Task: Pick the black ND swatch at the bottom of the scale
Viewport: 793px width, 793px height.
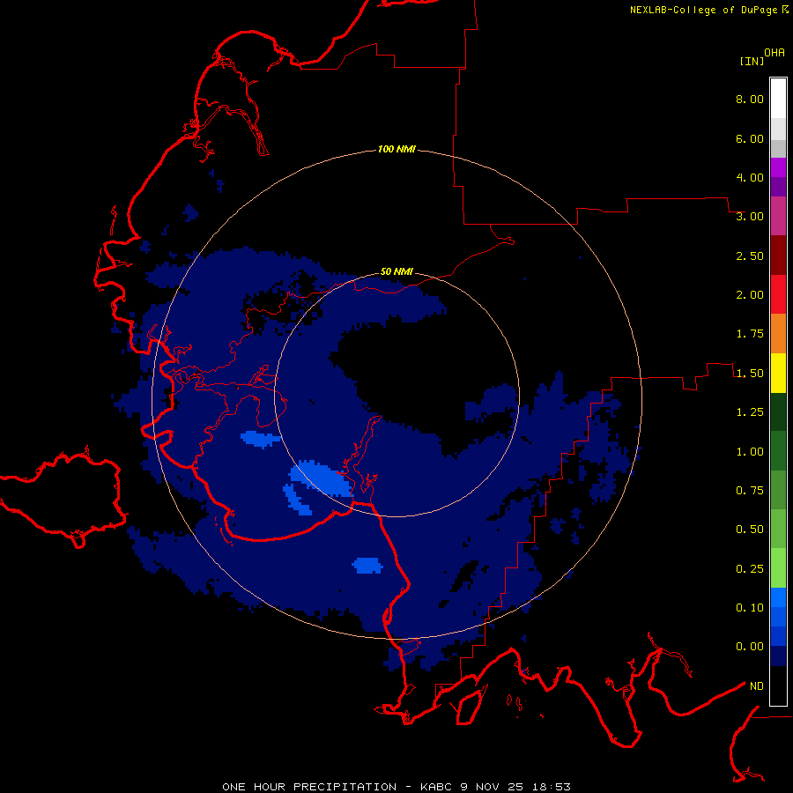Action: (778, 686)
